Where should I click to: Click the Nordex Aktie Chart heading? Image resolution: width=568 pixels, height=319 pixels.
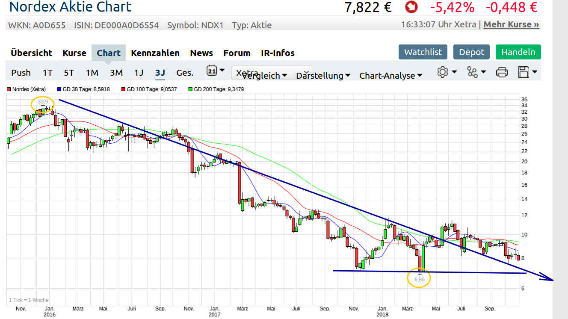pyautogui.click(x=71, y=7)
